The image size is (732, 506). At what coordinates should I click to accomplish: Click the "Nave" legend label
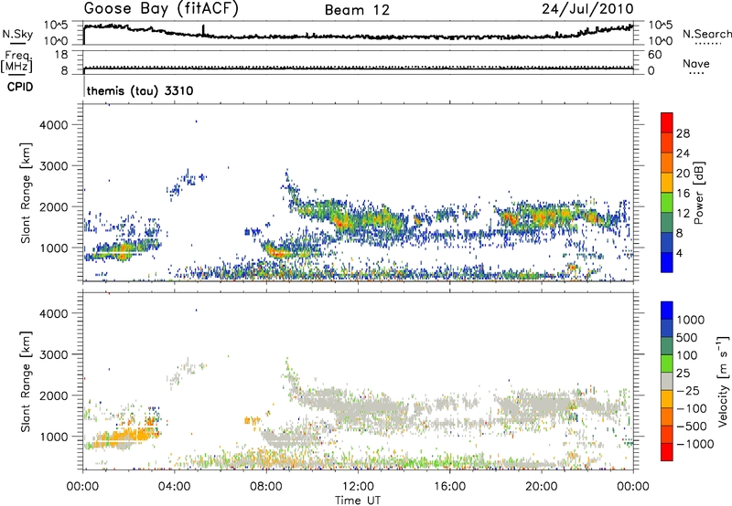(x=696, y=63)
